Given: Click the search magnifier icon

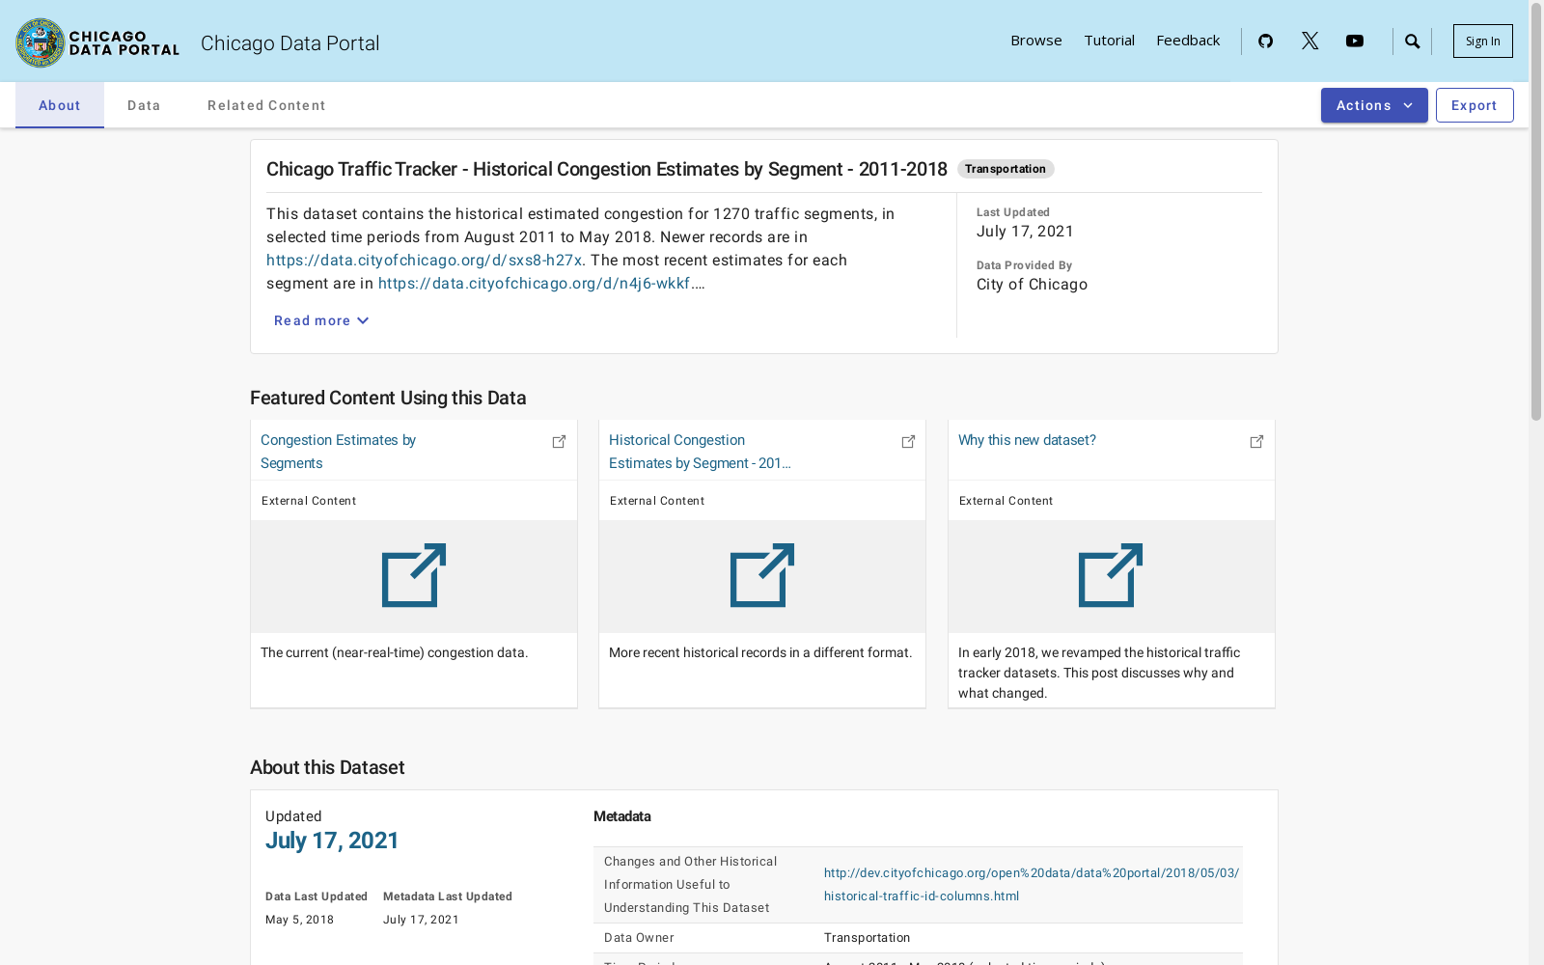Looking at the screenshot, I should tap(1412, 41).
